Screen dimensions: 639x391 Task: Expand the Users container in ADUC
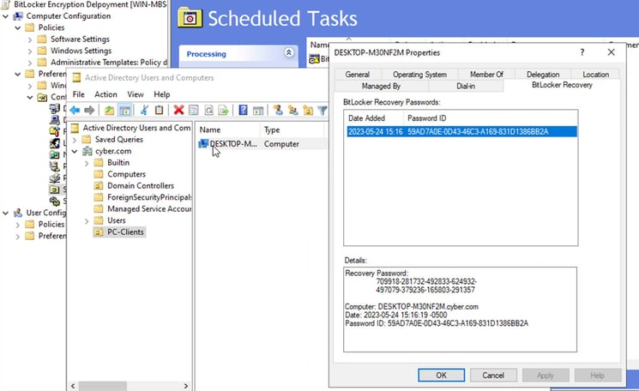click(x=87, y=220)
